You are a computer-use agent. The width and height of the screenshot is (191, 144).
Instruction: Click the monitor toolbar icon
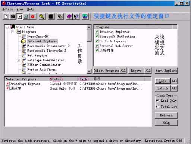click(85, 16)
